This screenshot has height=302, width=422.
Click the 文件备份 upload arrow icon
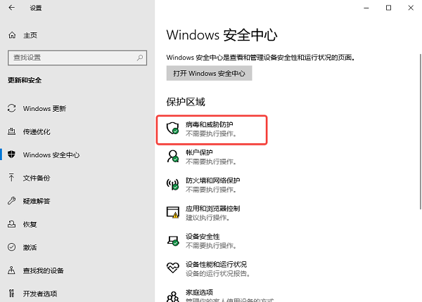point(11,178)
